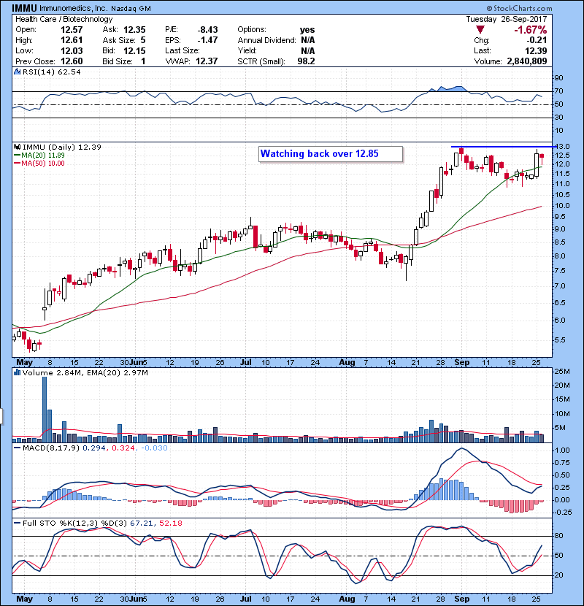Click the date Tuesday 26-Sep-2017
This screenshot has width=584, height=606.
point(507,19)
